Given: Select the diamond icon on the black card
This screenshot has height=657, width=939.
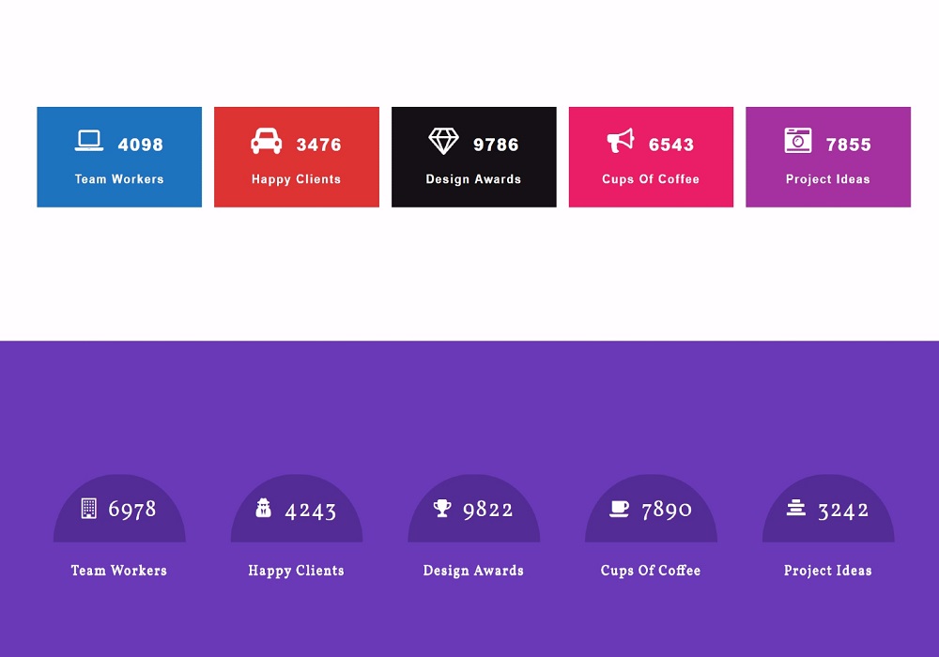Looking at the screenshot, I should pos(444,139).
